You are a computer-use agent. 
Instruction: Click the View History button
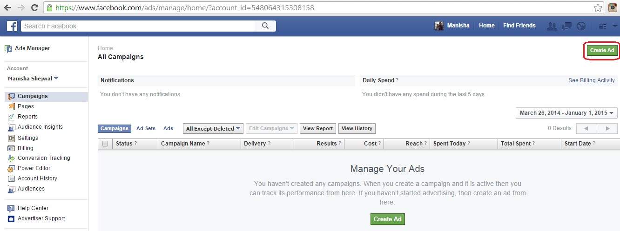[x=357, y=129]
